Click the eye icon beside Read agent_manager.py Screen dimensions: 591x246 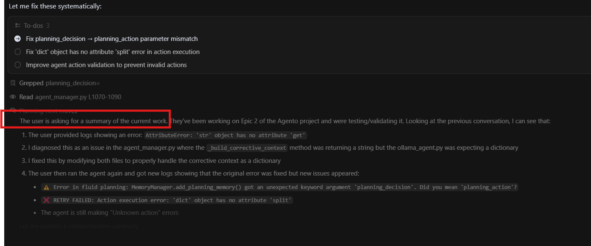tap(13, 97)
